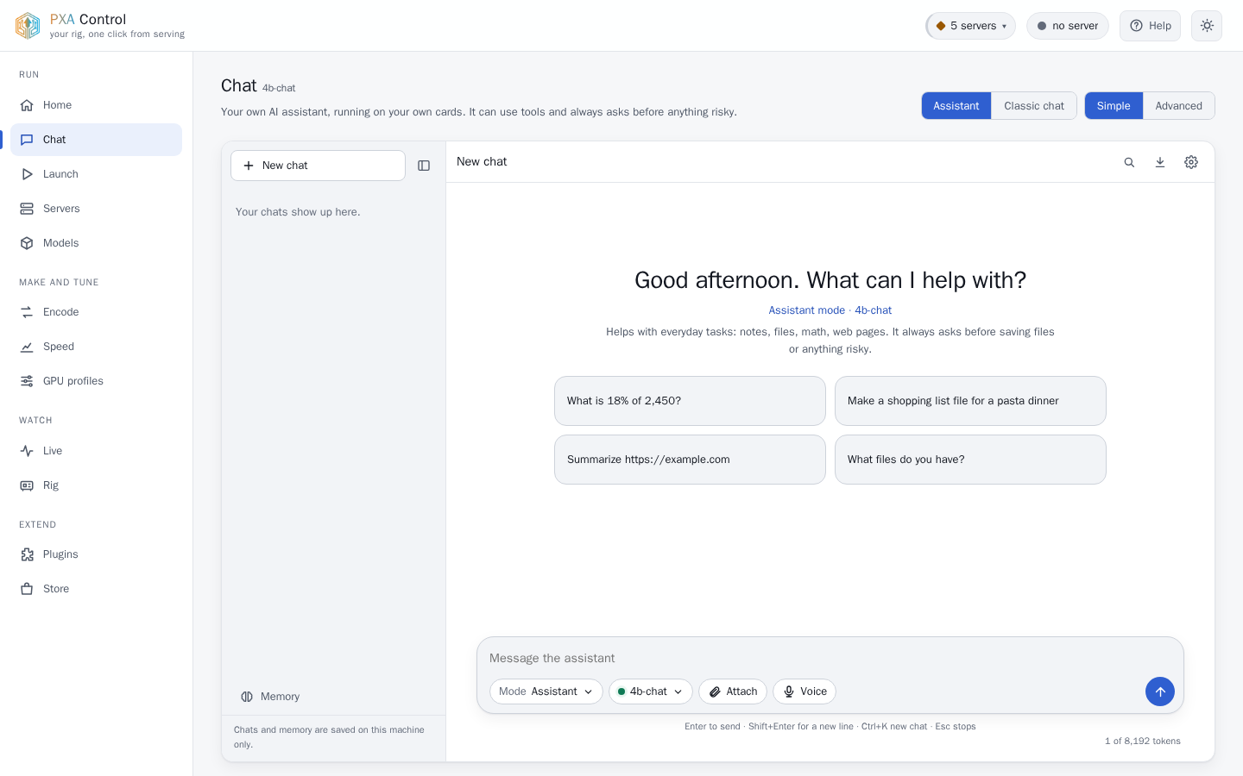
Task: Switch to Classic chat mode
Action: pyautogui.click(x=1034, y=106)
